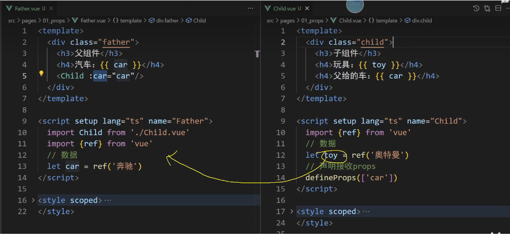Click '奥特曼' string in Child.vue

387,155
